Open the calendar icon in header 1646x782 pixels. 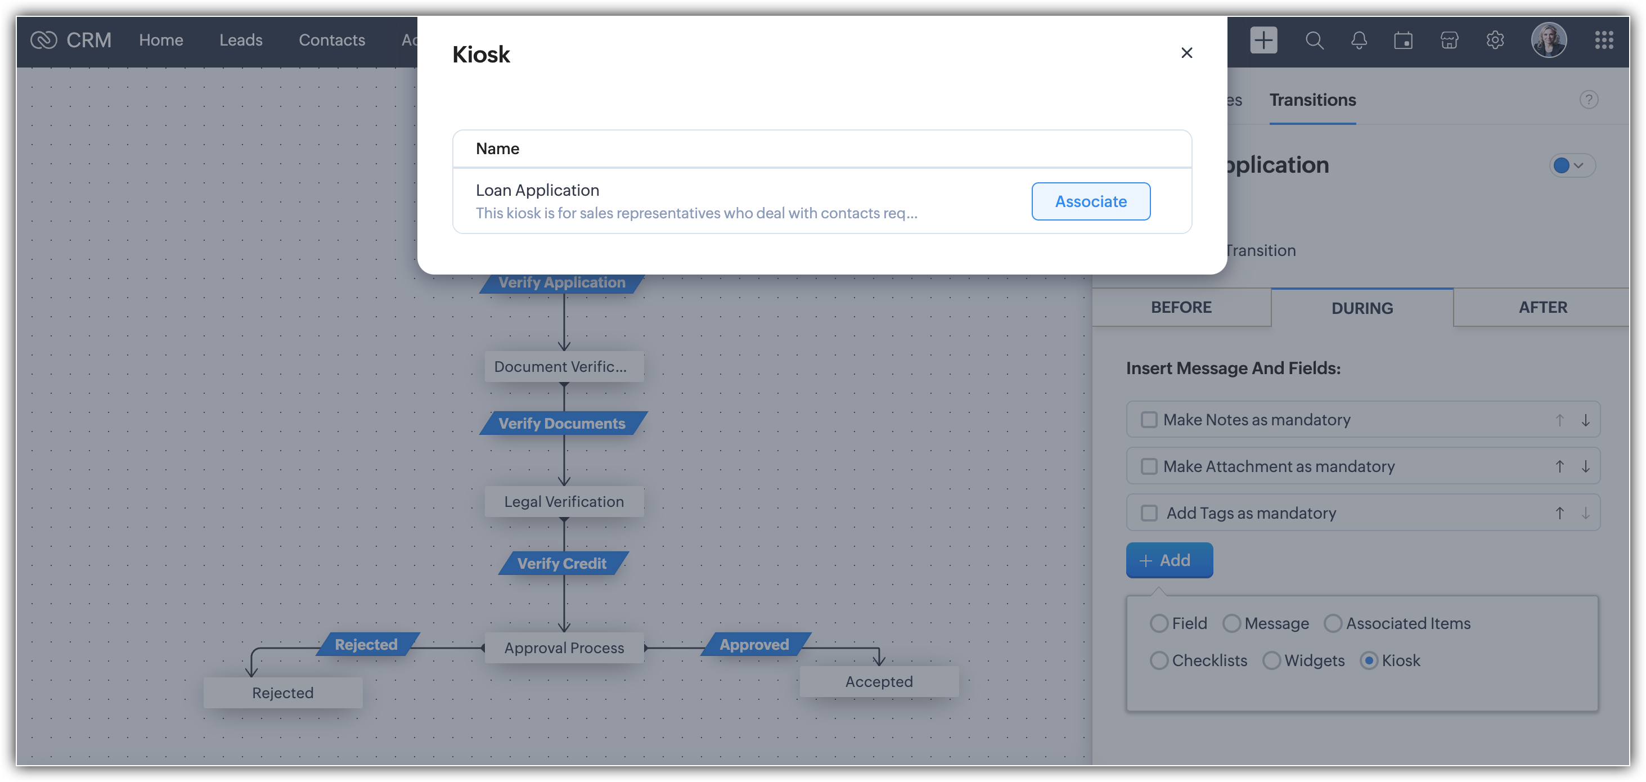pyautogui.click(x=1403, y=41)
